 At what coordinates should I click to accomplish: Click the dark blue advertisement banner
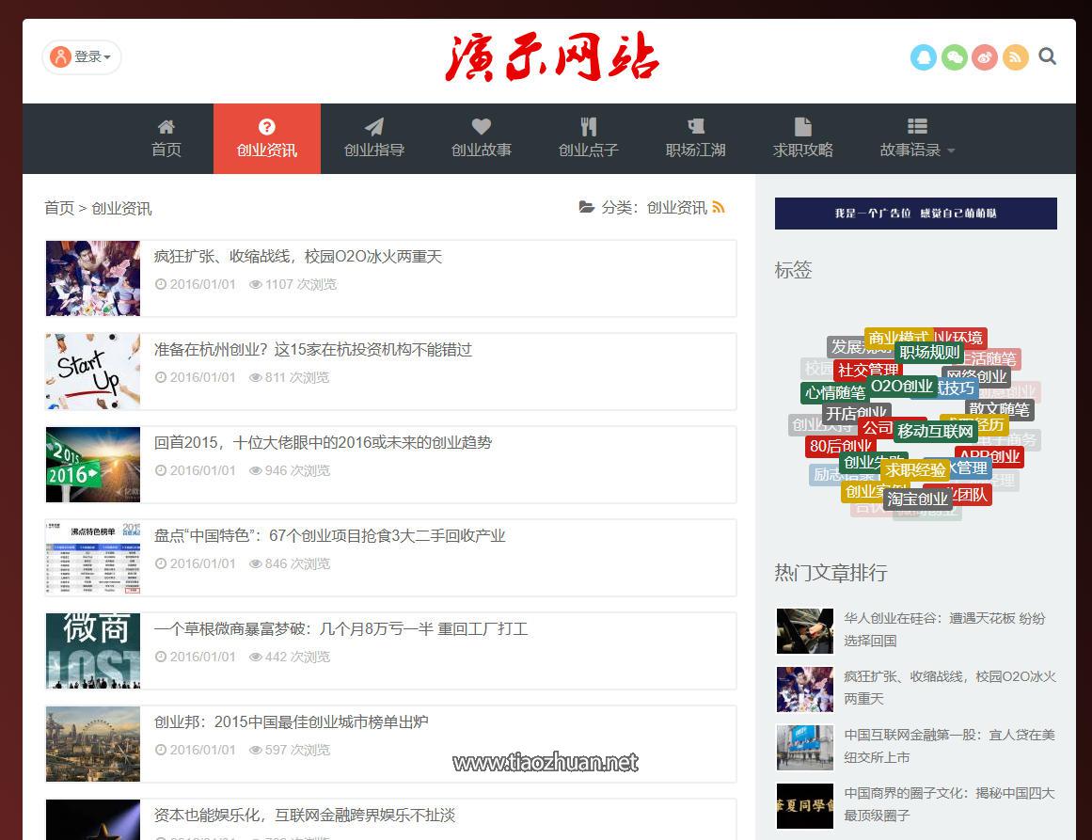pyautogui.click(x=916, y=214)
